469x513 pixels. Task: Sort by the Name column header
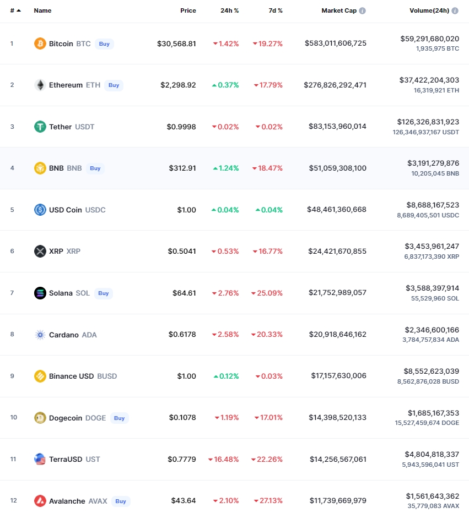coord(42,10)
